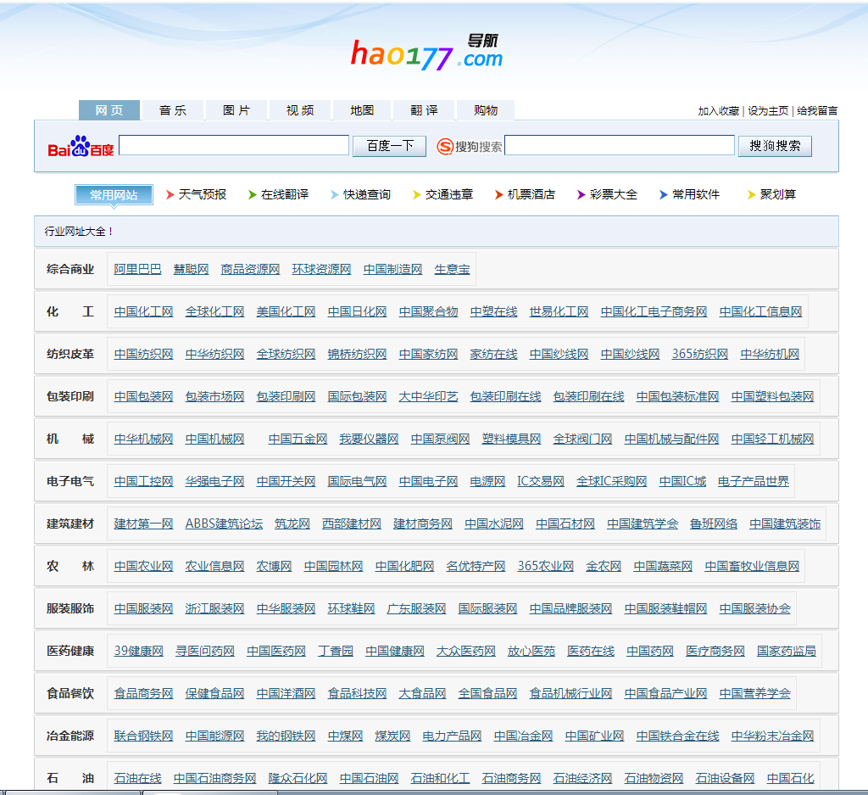Open the 隆众石化网 link
This screenshot has width=868, height=795.
click(298, 778)
